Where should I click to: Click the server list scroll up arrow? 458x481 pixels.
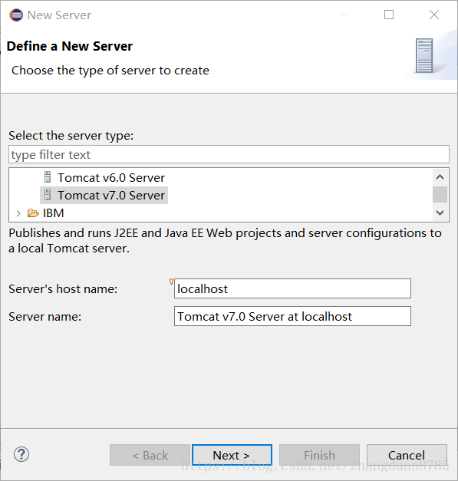tap(440, 177)
